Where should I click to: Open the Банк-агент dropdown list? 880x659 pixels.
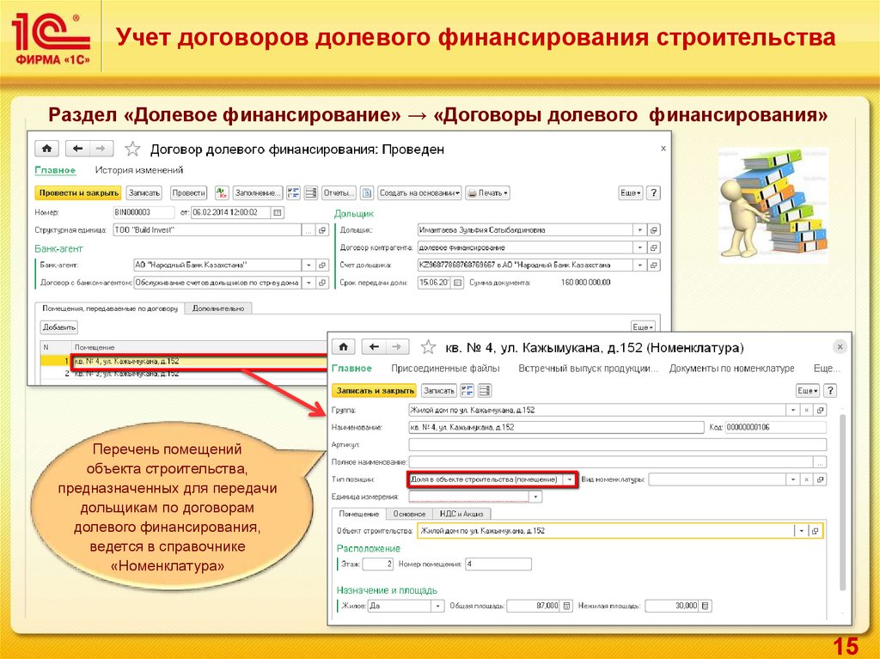(x=308, y=265)
